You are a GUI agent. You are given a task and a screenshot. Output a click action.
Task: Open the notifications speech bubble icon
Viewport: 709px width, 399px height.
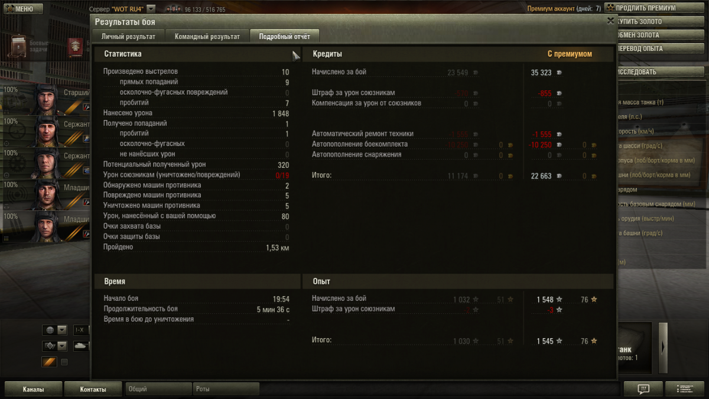643,389
